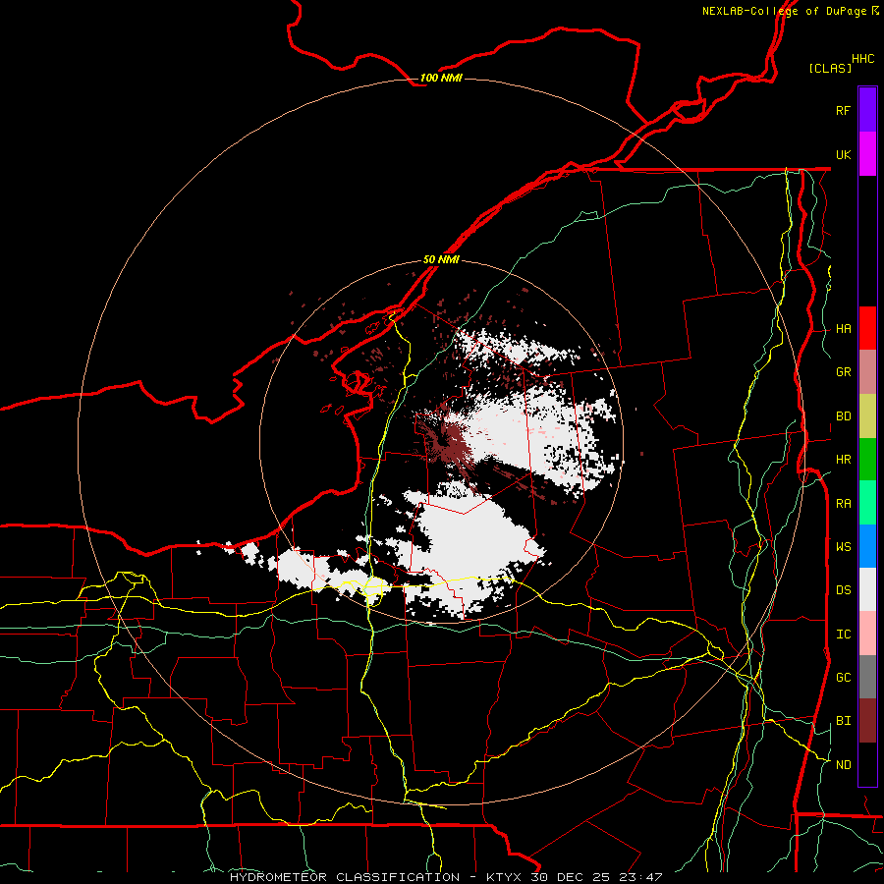
Task: Click the 'HHC' product label
Action: coord(862,59)
